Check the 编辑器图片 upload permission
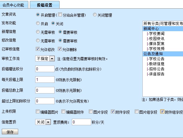The image size is (183, 138). (x=38, y=112)
